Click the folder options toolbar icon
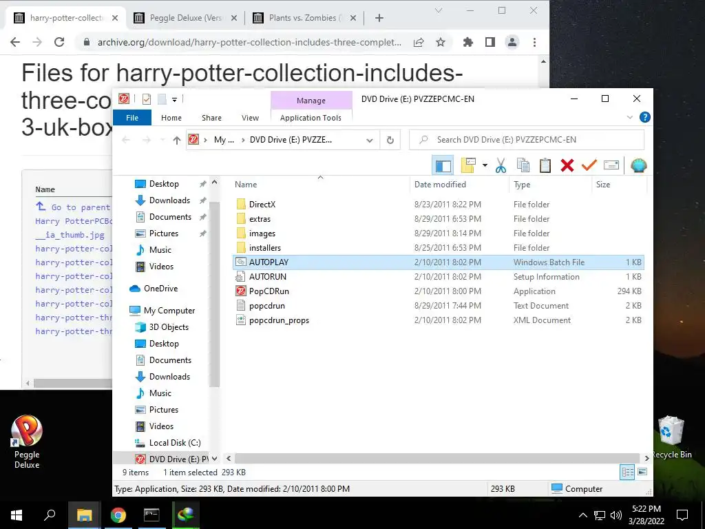 (468, 165)
